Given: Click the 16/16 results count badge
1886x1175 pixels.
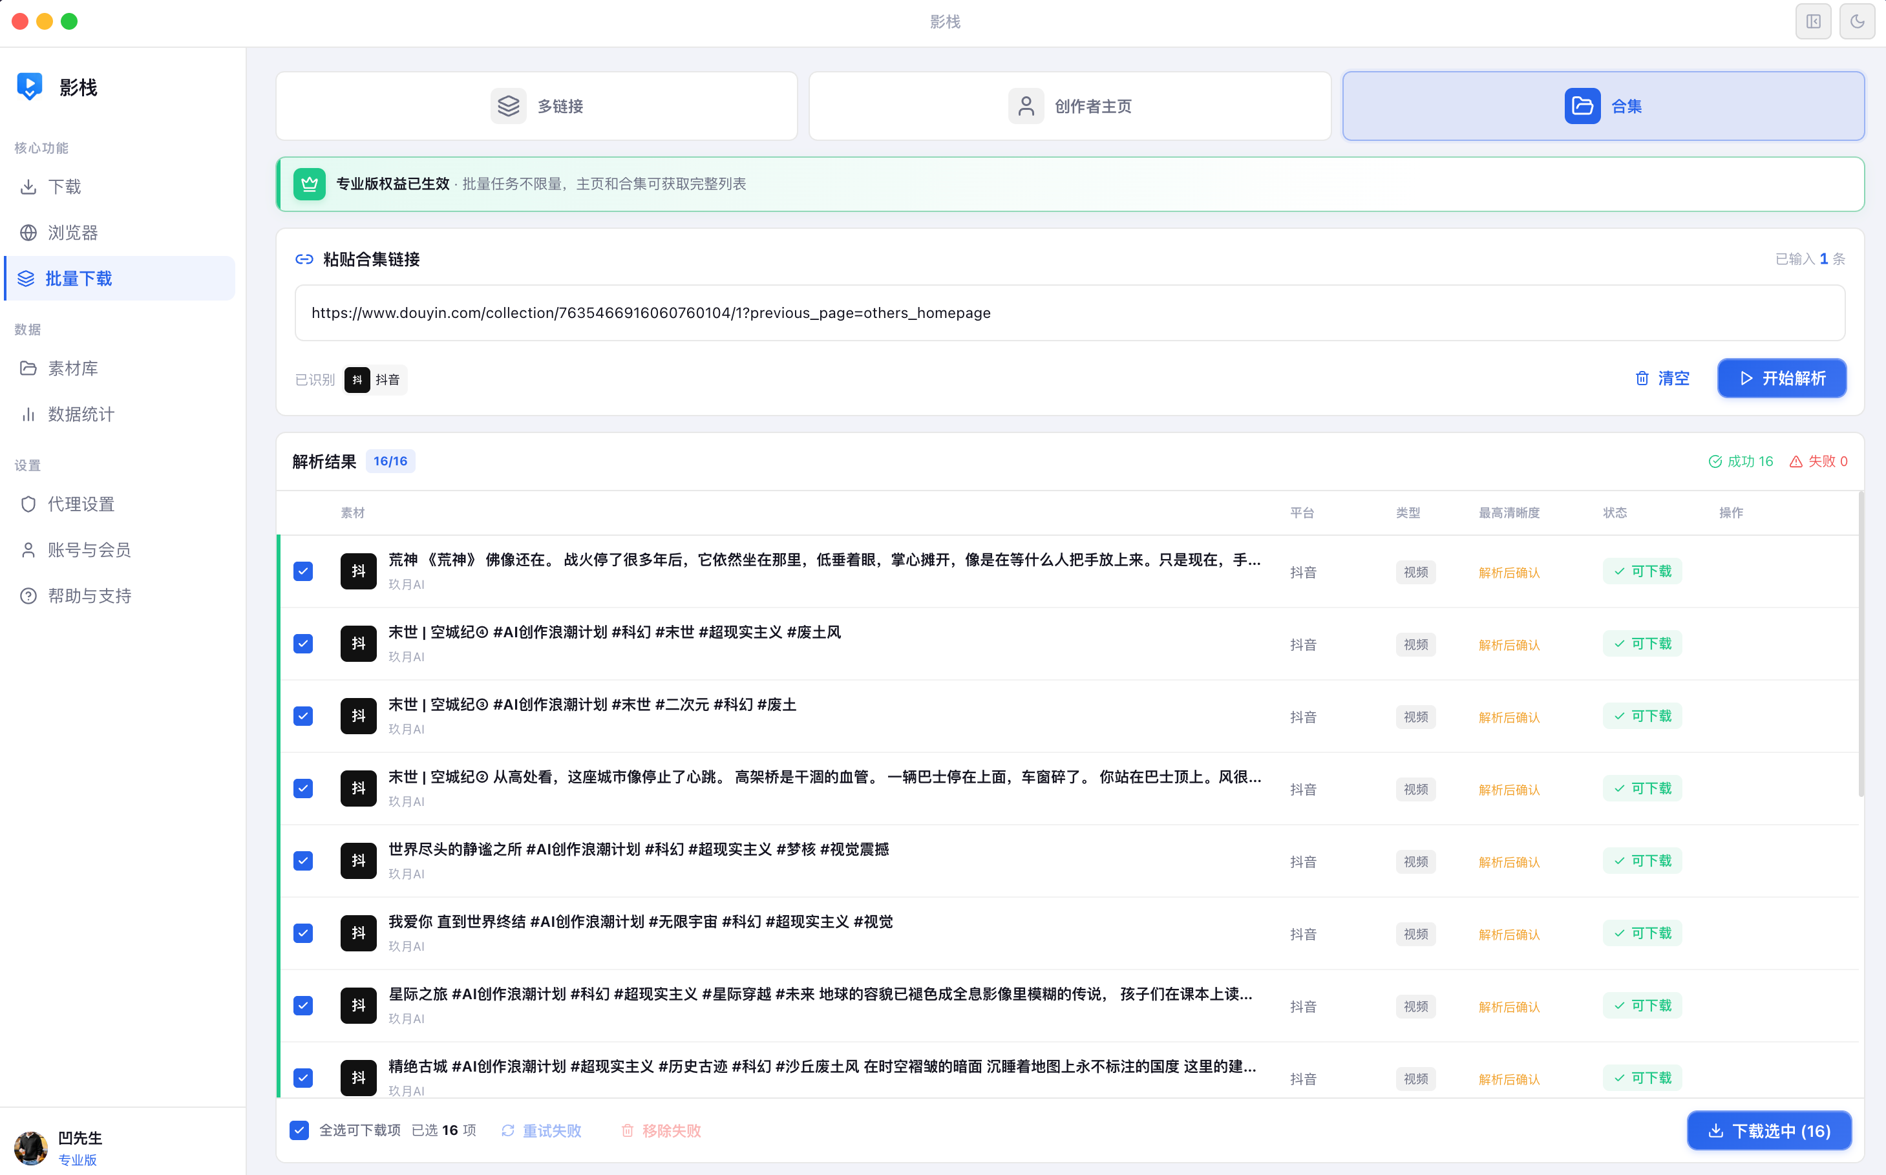Looking at the screenshot, I should tap(390, 461).
